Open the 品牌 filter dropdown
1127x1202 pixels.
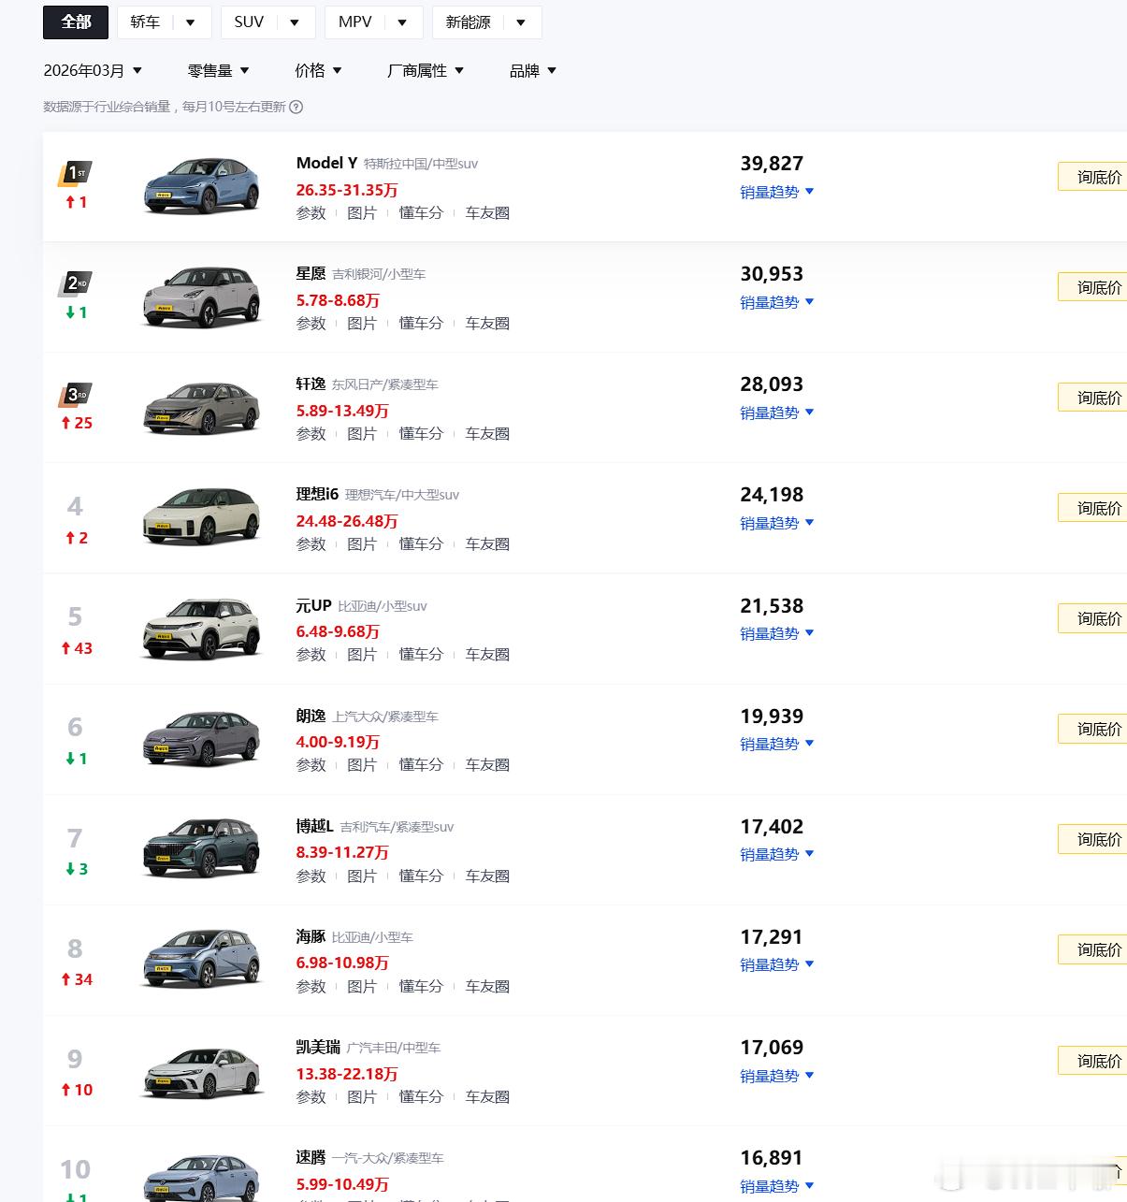tap(531, 70)
